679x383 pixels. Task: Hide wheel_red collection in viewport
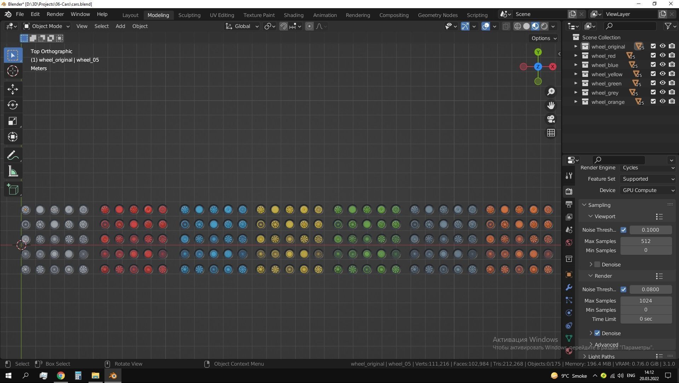click(x=662, y=56)
